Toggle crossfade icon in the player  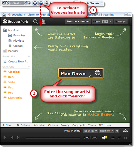pos(125,138)
